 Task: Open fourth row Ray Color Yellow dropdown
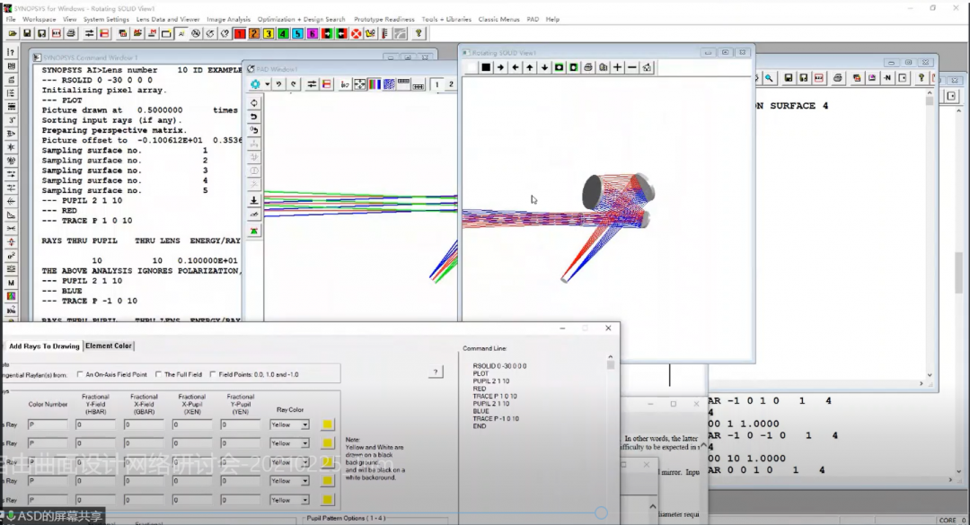tap(305, 480)
